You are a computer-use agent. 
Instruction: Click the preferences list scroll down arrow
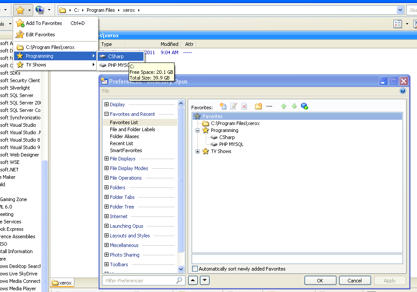click(x=181, y=269)
